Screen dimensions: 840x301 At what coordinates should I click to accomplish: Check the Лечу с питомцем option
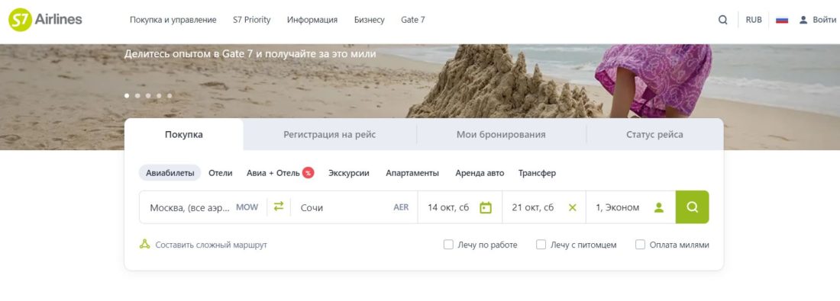coord(541,245)
